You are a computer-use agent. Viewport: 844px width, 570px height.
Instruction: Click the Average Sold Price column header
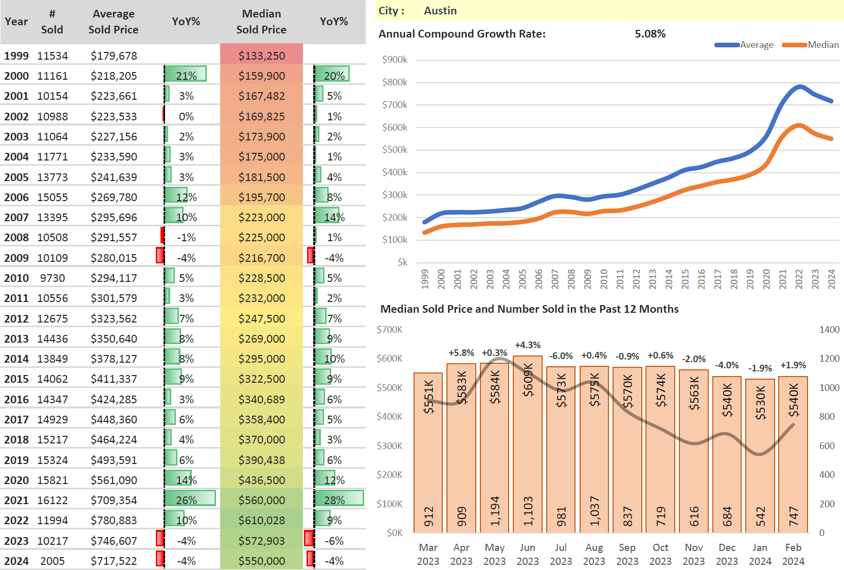point(113,22)
